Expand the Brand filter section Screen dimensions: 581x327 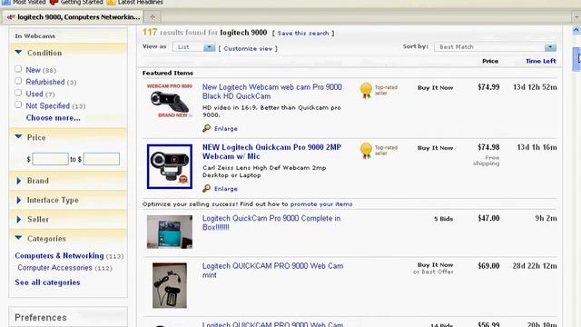click(19, 181)
